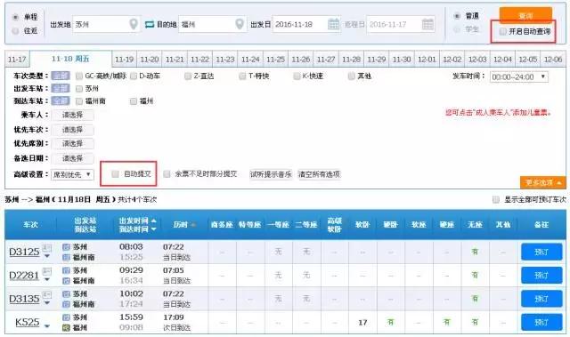Check the D-动车 train type

click(x=134, y=76)
